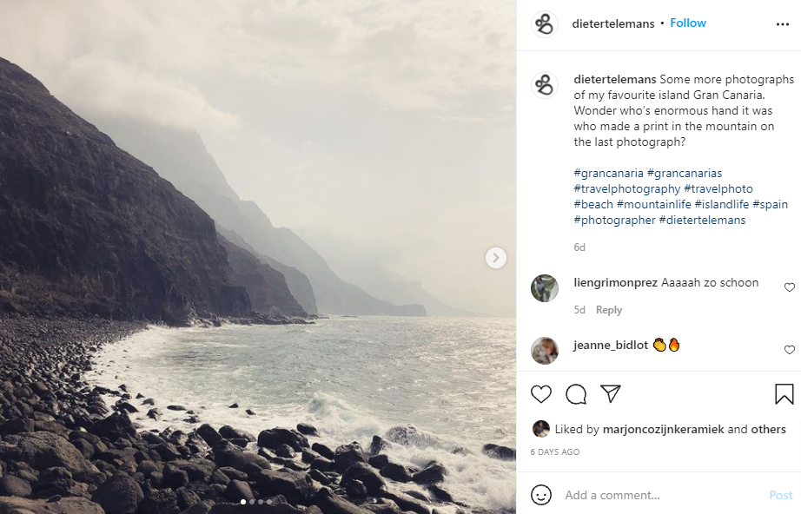The height and width of the screenshot is (514, 801).
Task: Follow dietertelemans
Action: [688, 23]
